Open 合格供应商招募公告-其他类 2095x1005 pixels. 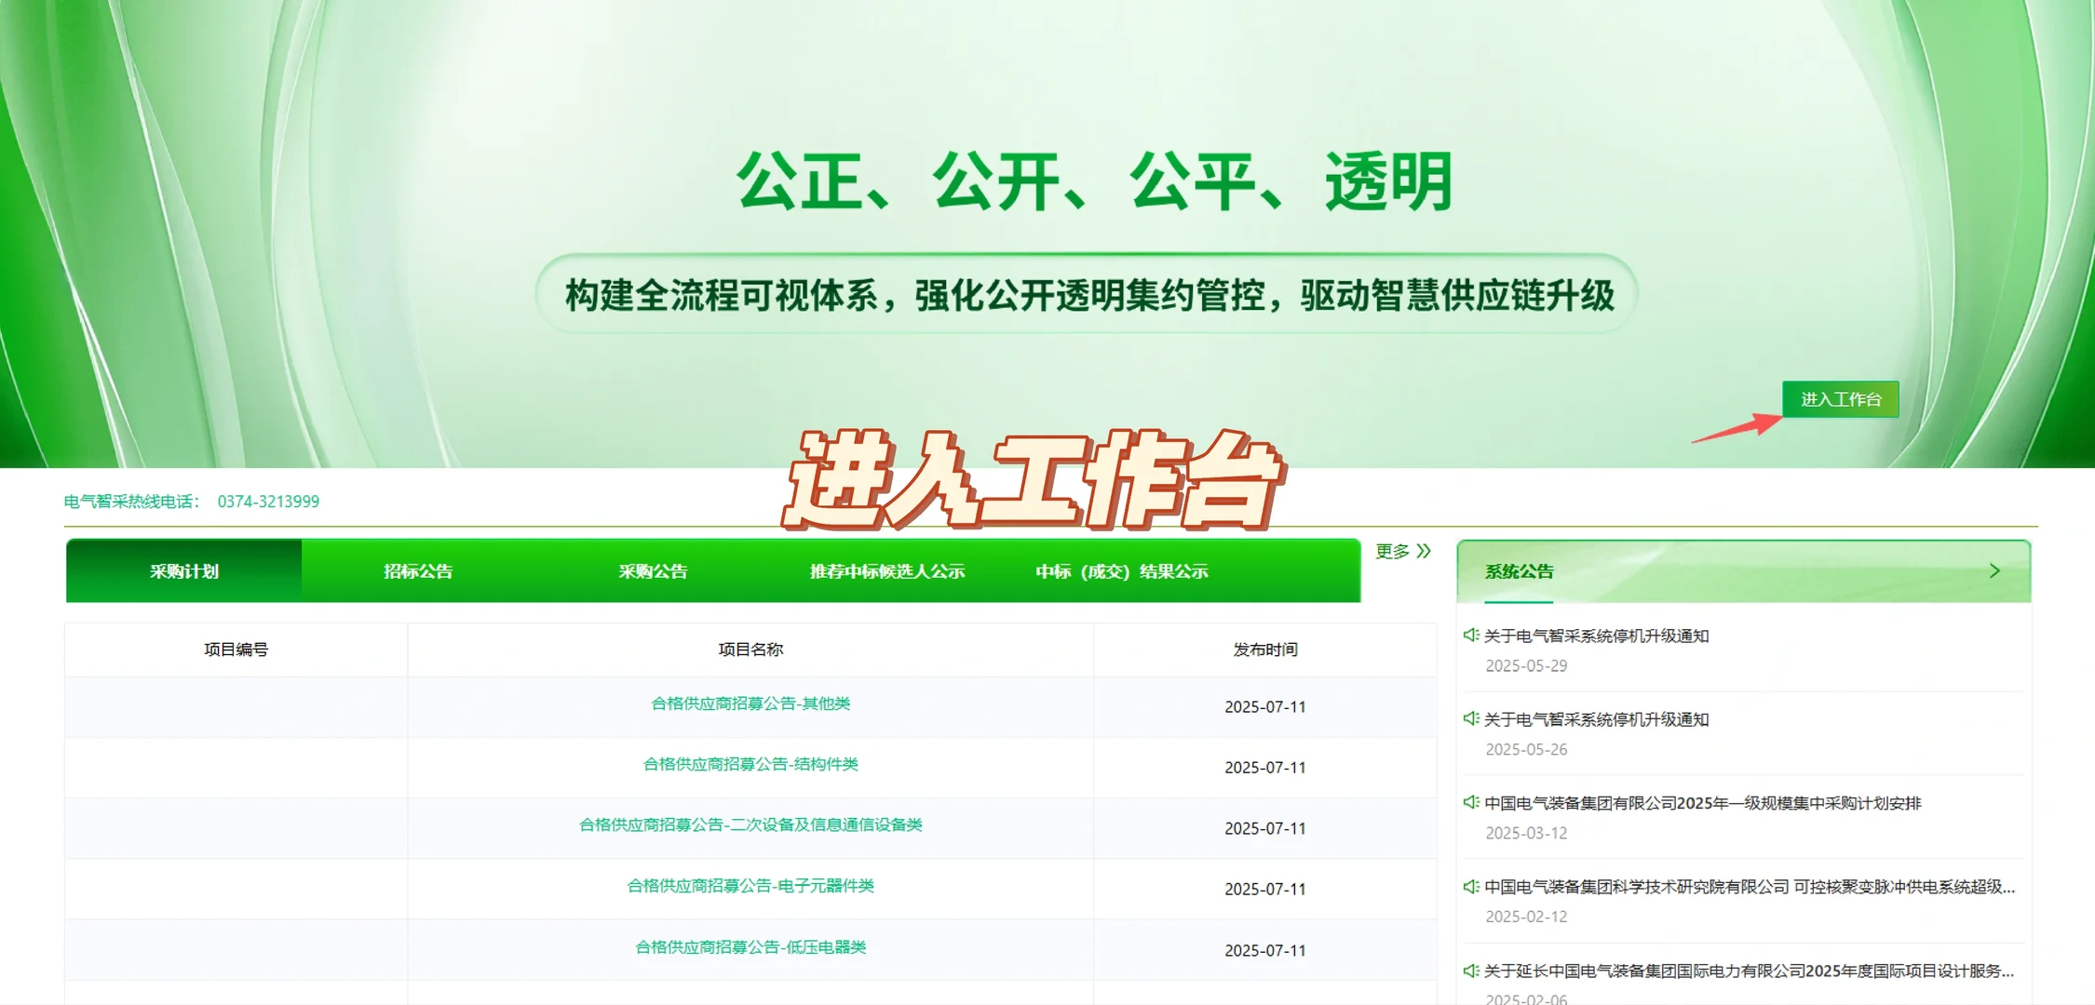point(750,704)
